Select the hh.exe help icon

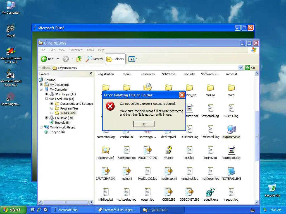click(x=168, y=150)
